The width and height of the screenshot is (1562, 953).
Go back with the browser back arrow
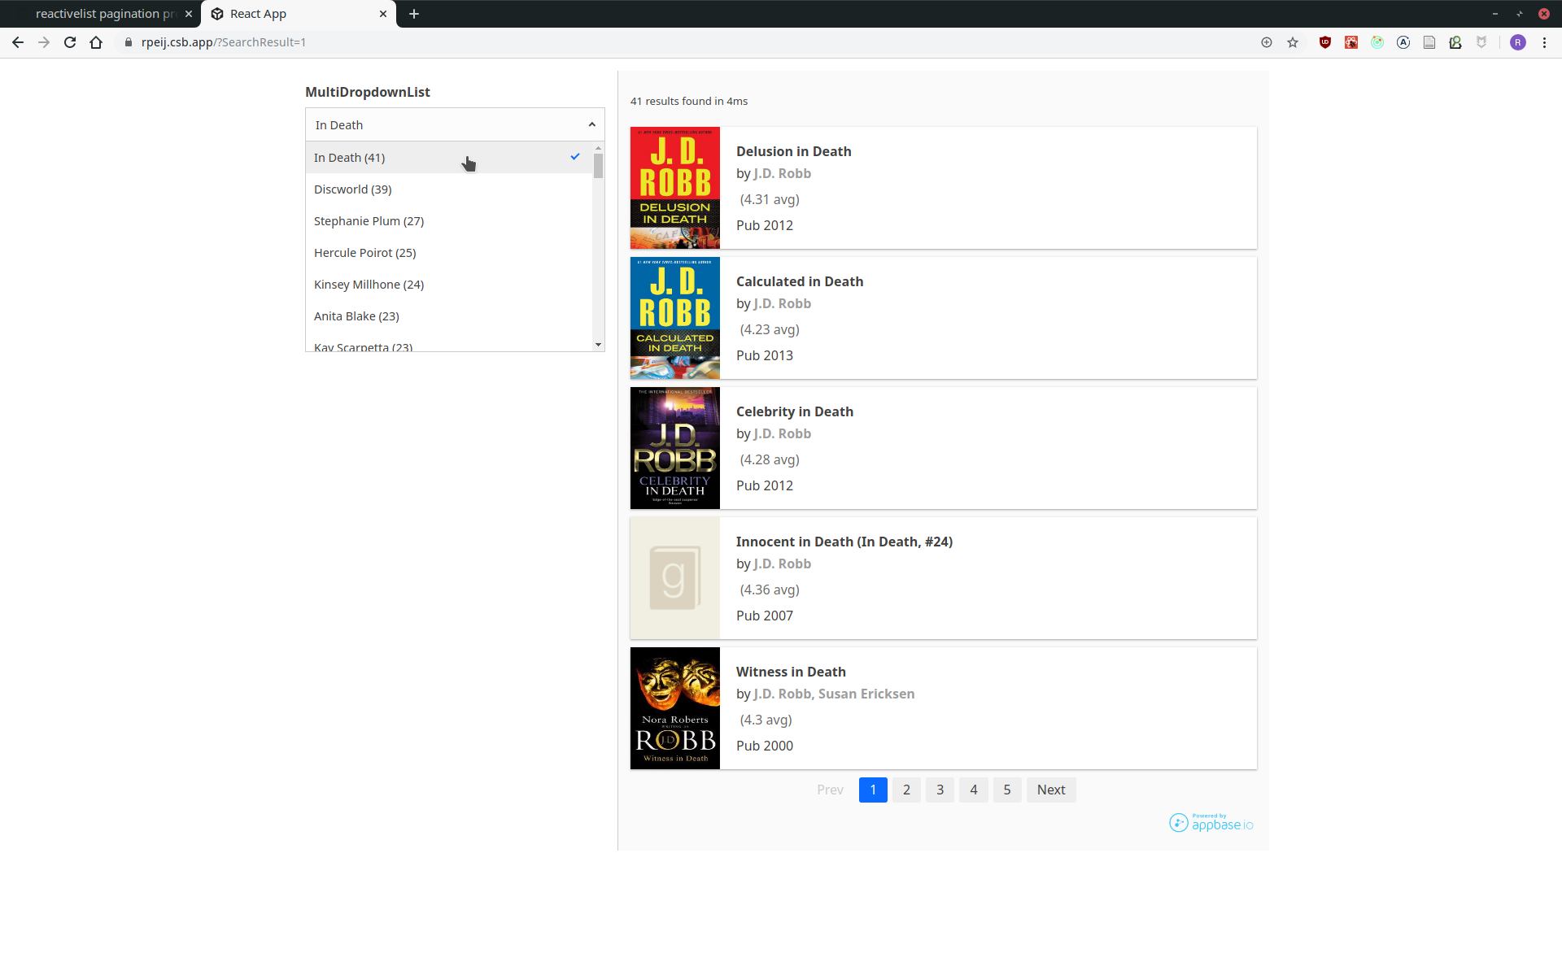point(18,42)
